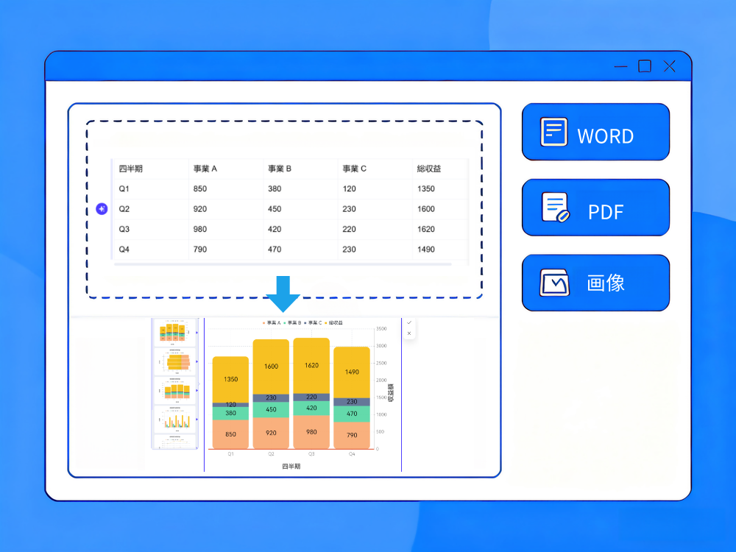Toggle the 事業 A legend series
This screenshot has width=736, height=552.
coord(272,322)
